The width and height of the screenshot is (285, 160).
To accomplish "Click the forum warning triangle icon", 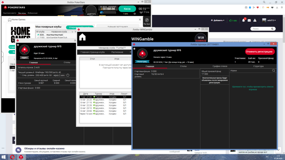I will (255, 20).
